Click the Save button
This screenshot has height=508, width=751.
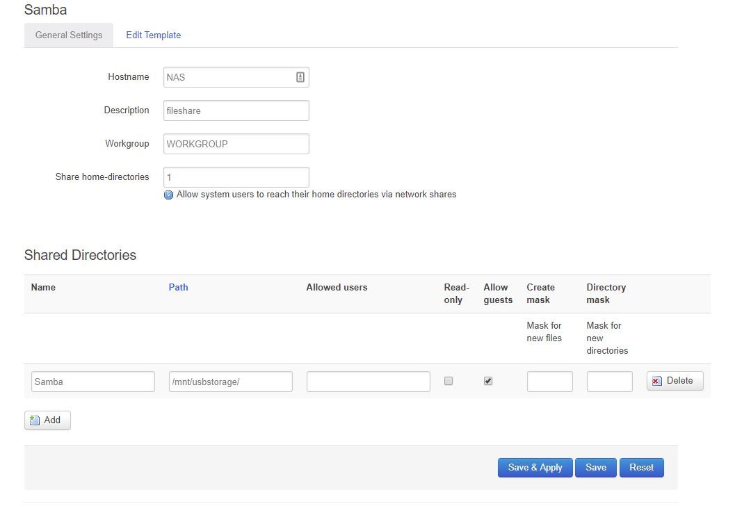[596, 468]
